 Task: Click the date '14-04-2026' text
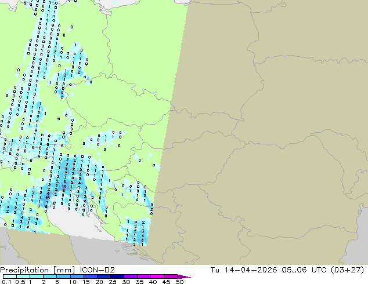click(x=251, y=270)
